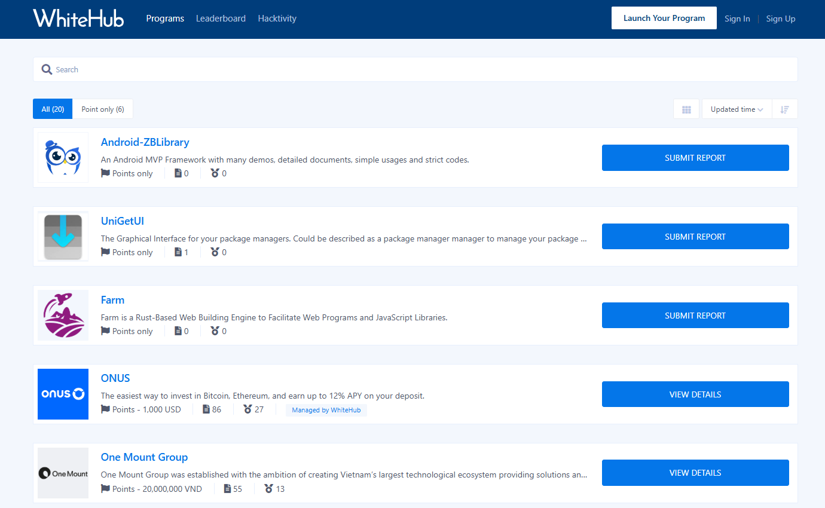The image size is (825, 508).
Task: Click 'Points - 20,000,000 VND' reward text
Action: [157, 489]
